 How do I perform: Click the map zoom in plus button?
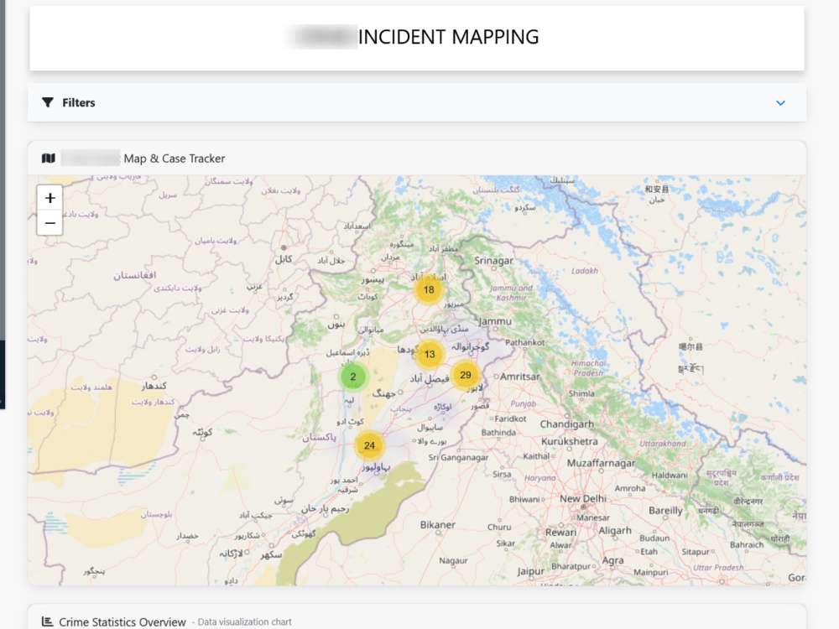[50, 198]
